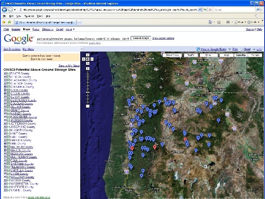Click the zoom in plus button

pyautogui.click(x=88, y=69)
